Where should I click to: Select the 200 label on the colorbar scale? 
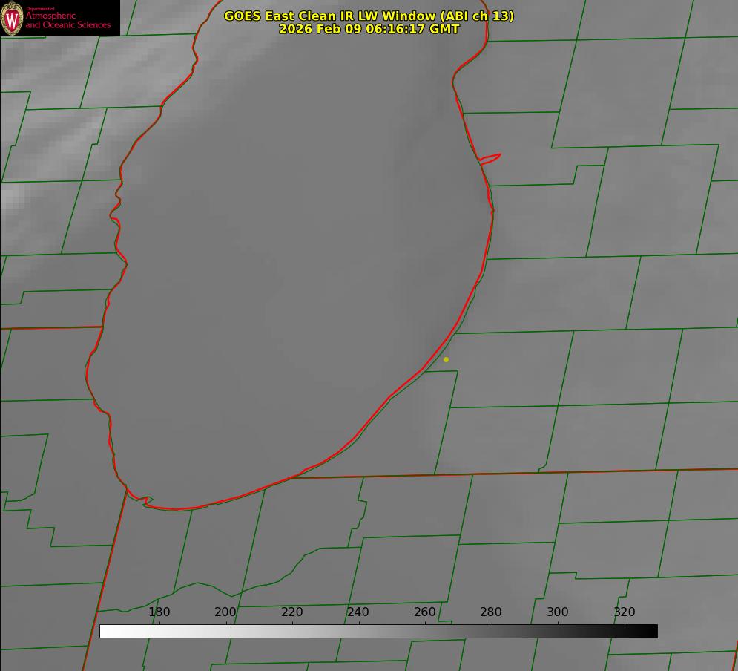pos(225,612)
